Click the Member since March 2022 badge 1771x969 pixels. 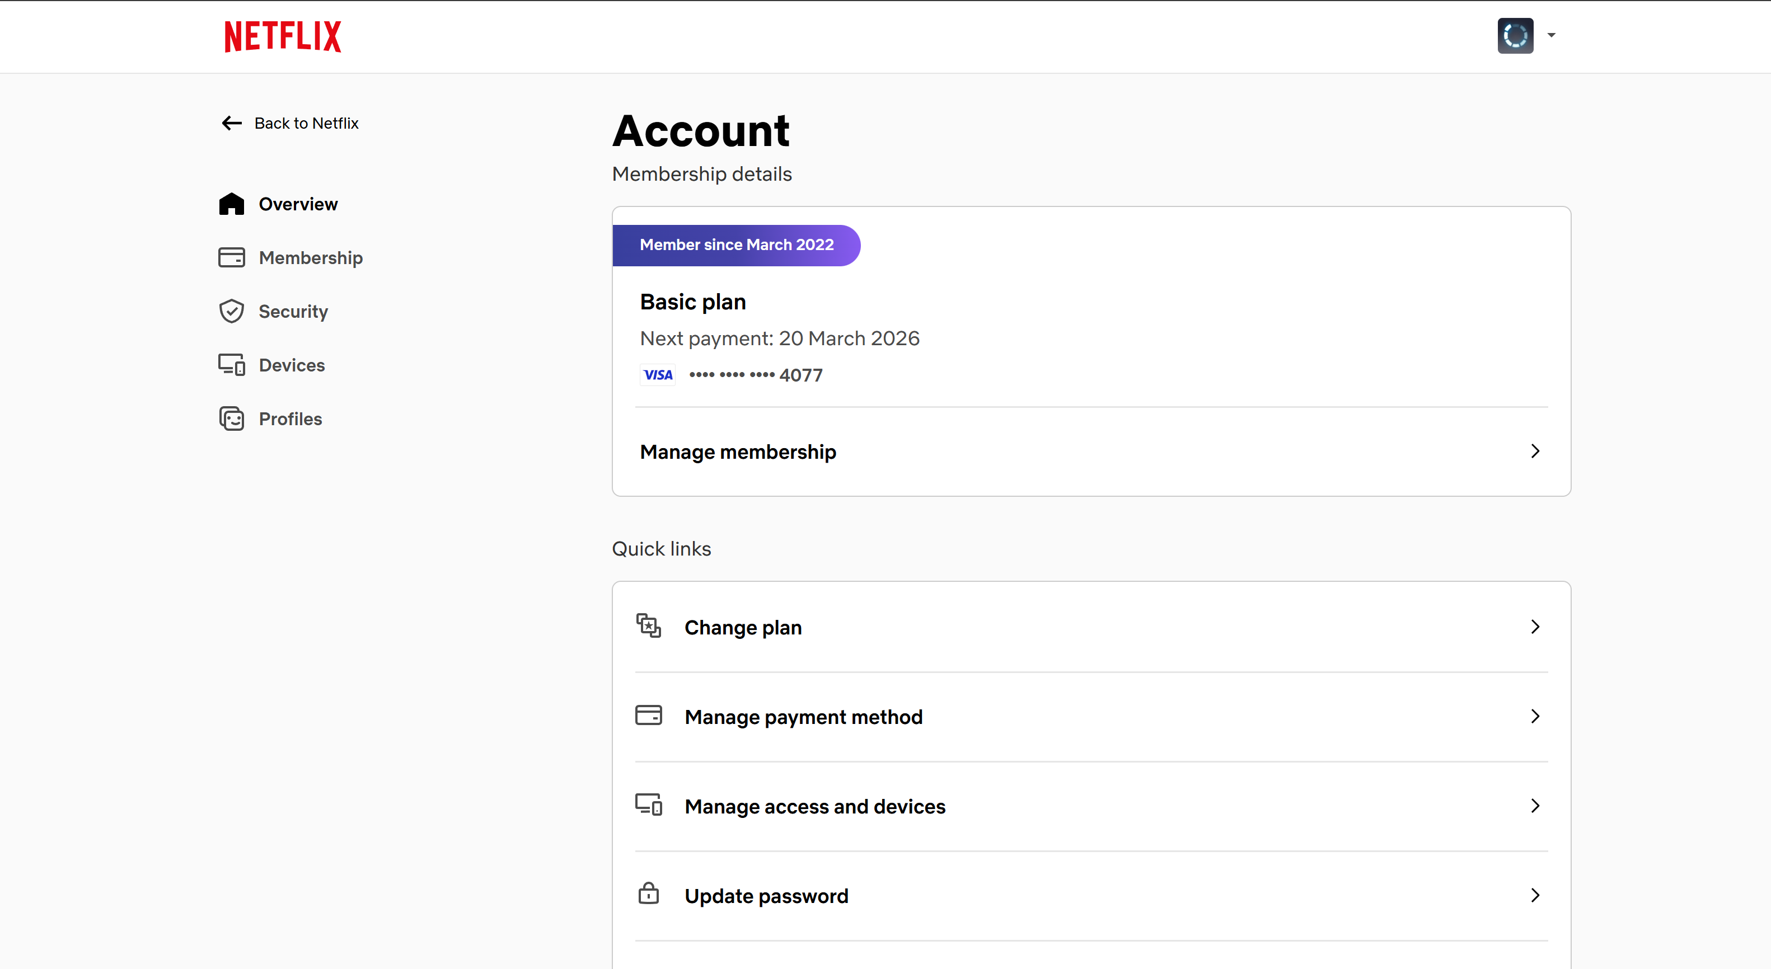(x=736, y=244)
